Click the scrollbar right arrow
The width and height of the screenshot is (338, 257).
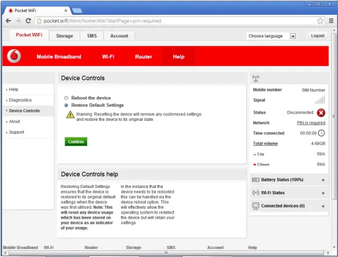328,253
